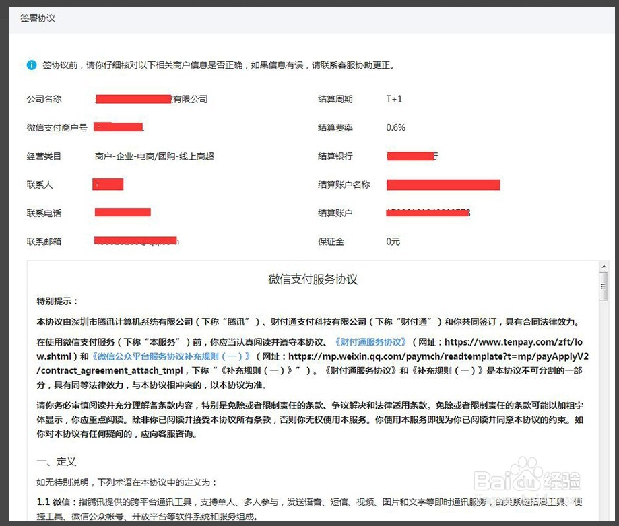Screen dimensions: 619x526
Task: Click the 一、定义 section heading
Action: [x=57, y=462]
